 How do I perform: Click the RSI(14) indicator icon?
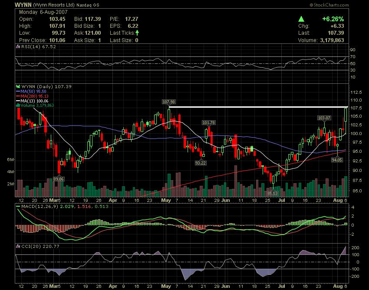tap(18, 46)
